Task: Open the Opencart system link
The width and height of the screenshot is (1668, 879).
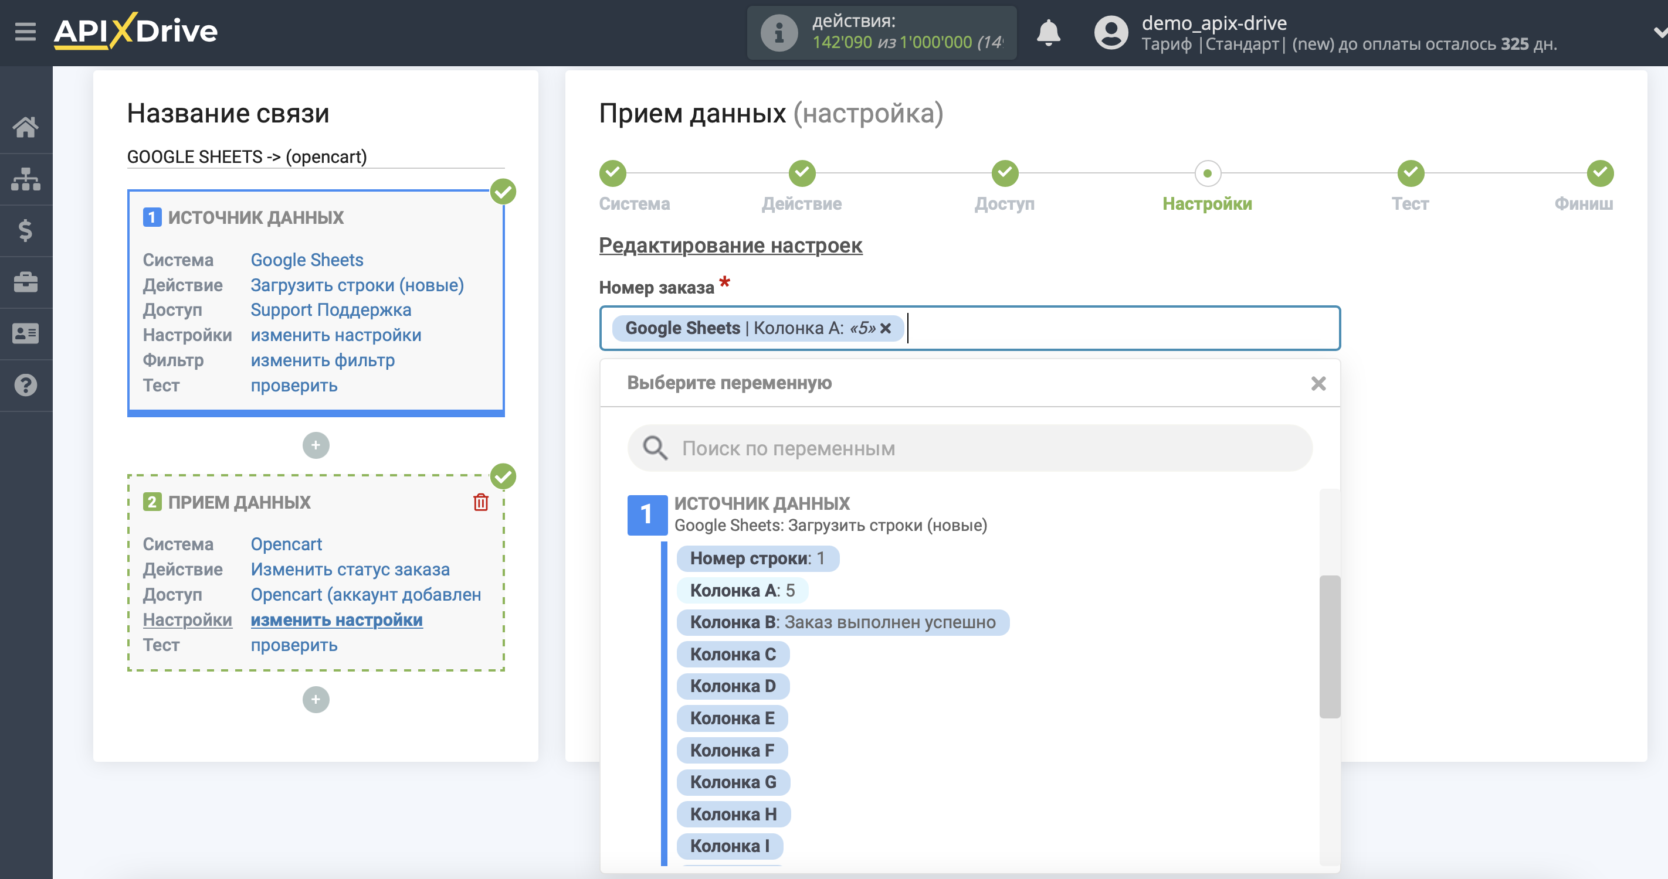Action: coord(286,544)
